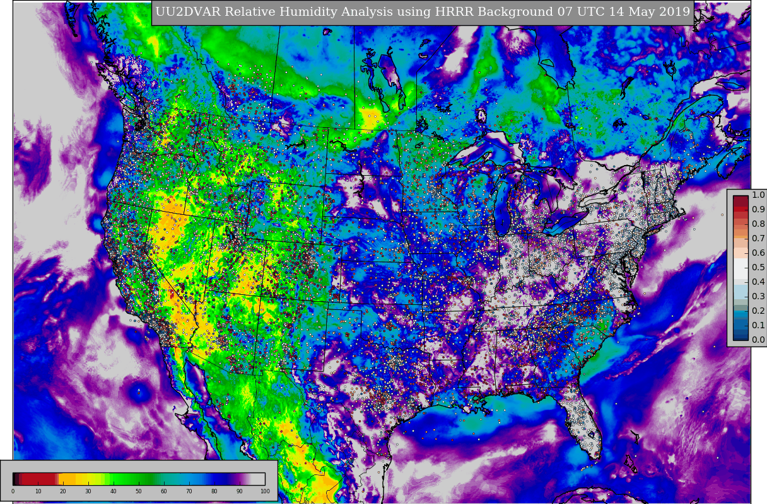The width and height of the screenshot is (767, 504).
Task: Click the 0.6 label on right colorbar
Action: pos(758,253)
